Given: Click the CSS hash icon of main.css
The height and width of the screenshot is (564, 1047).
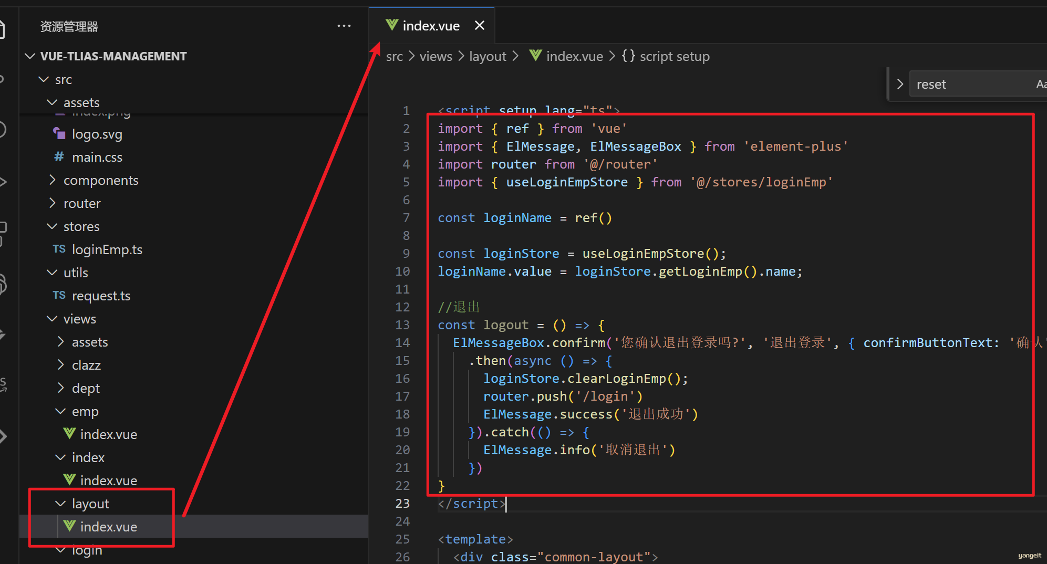Looking at the screenshot, I should pyautogui.click(x=59, y=156).
